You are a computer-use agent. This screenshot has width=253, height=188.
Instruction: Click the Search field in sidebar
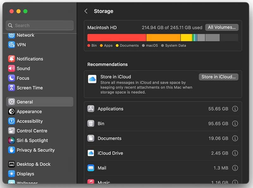pyautogui.click(x=39, y=25)
